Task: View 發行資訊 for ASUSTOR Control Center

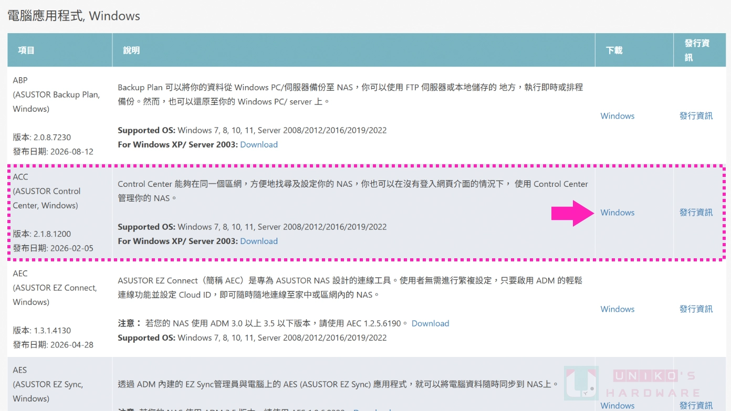Action: point(696,213)
